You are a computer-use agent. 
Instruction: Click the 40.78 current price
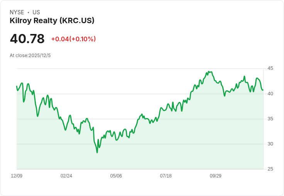27,39
